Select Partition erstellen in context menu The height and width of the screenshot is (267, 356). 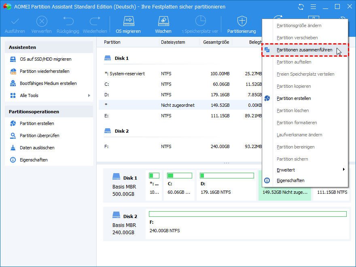pos(293,98)
